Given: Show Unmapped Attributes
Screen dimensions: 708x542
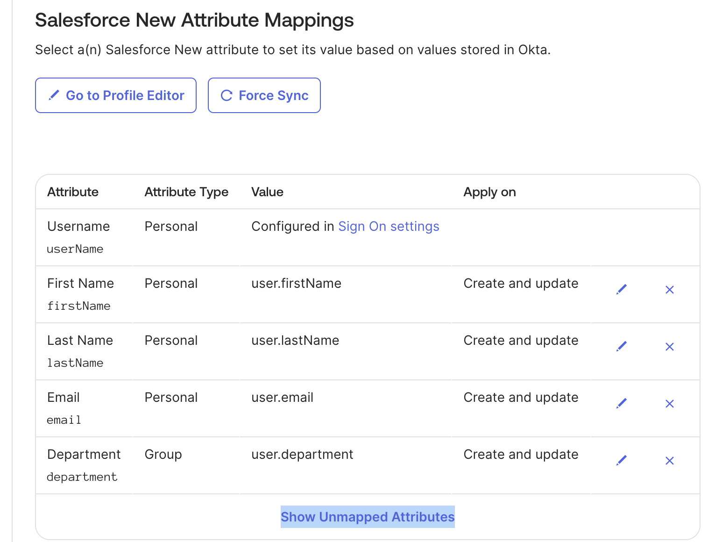Looking at the screenshot, I should tap(368, 517).
